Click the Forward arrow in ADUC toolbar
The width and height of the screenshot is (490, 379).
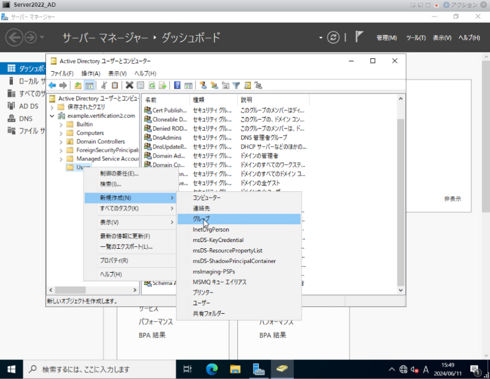63,85
